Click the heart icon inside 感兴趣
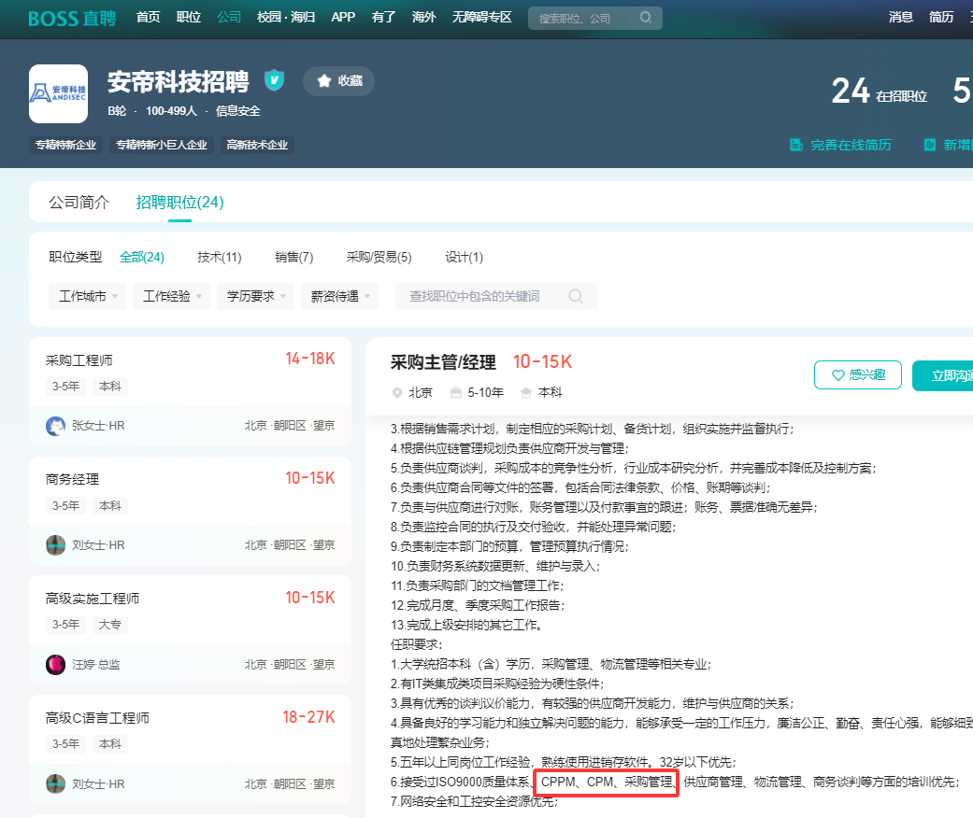Image resolution: width=973 pixels, height=818 pixels. pyautogui.click(x=837, y=374)
